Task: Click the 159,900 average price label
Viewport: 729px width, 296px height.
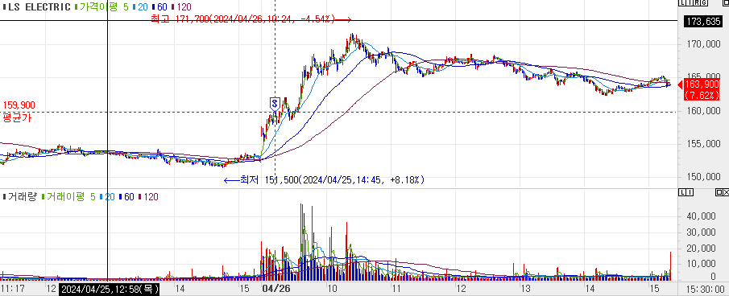Action: coord(19,105)
